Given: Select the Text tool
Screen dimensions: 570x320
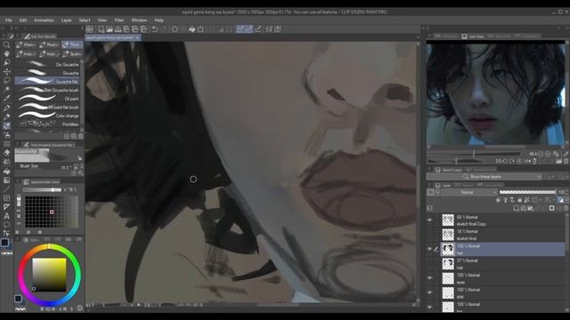Looking at the screenshot, I should pos(6,216).
